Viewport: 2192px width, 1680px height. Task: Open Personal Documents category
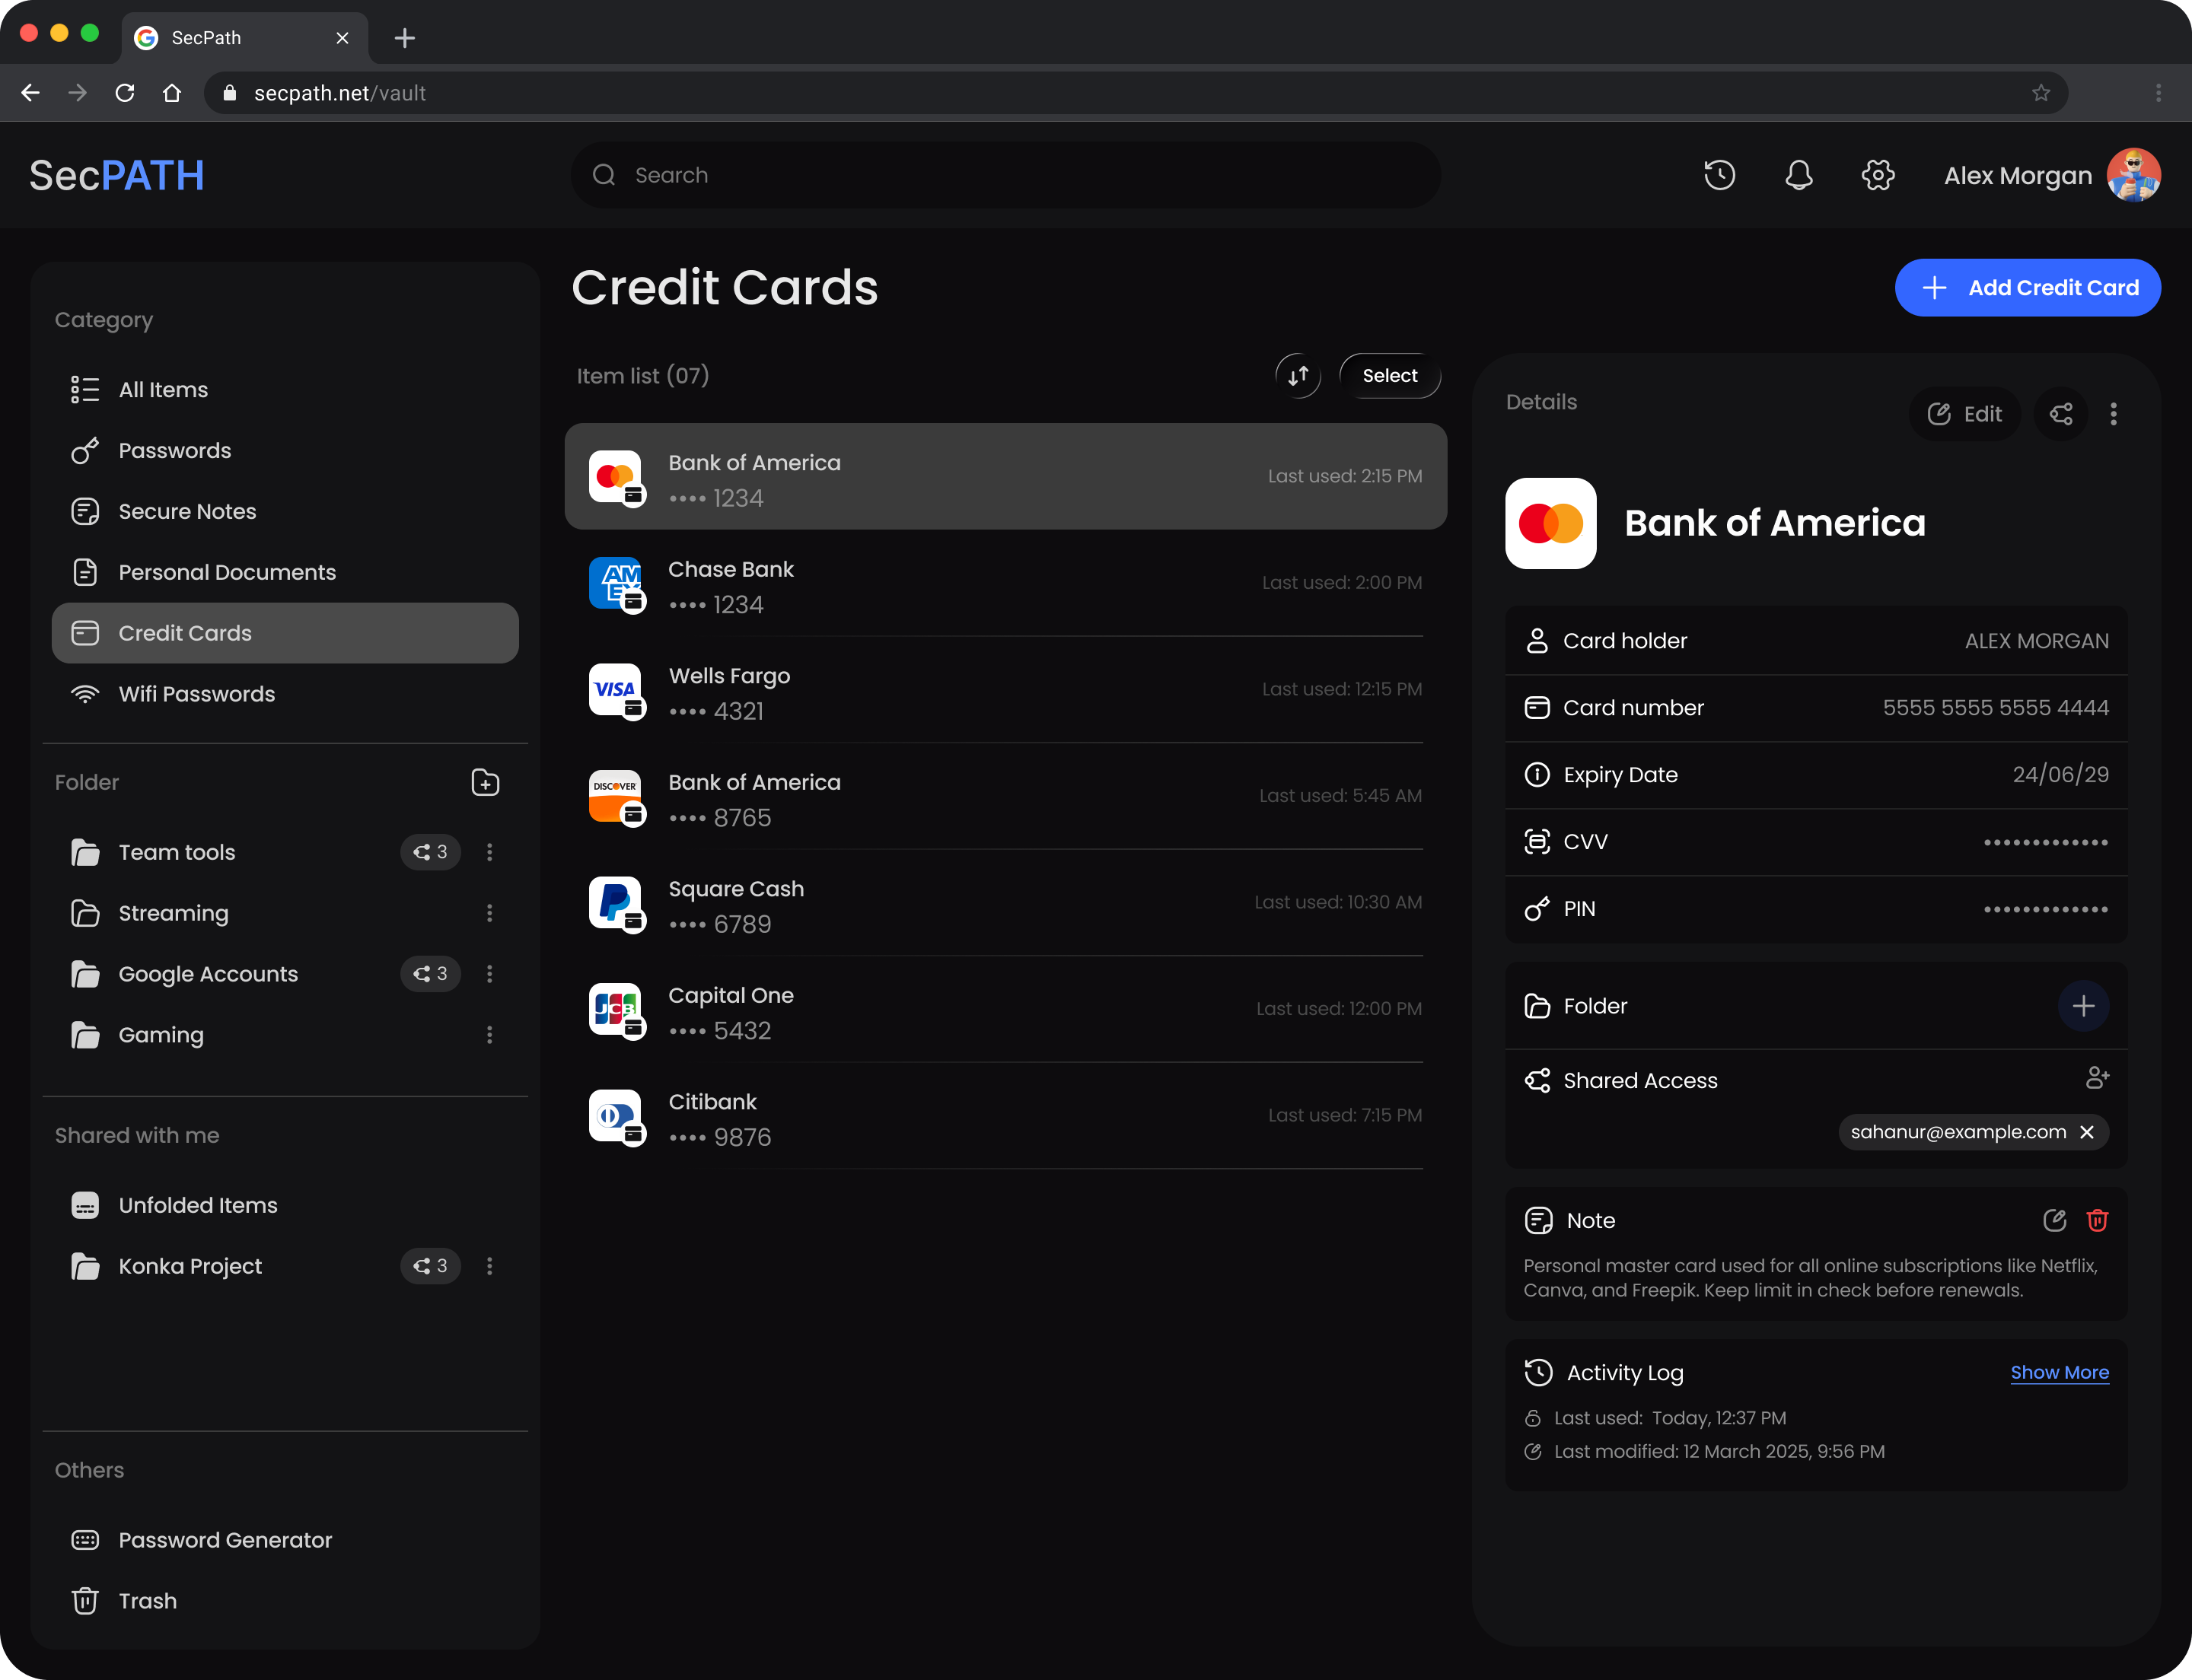(x=285, y=572)
